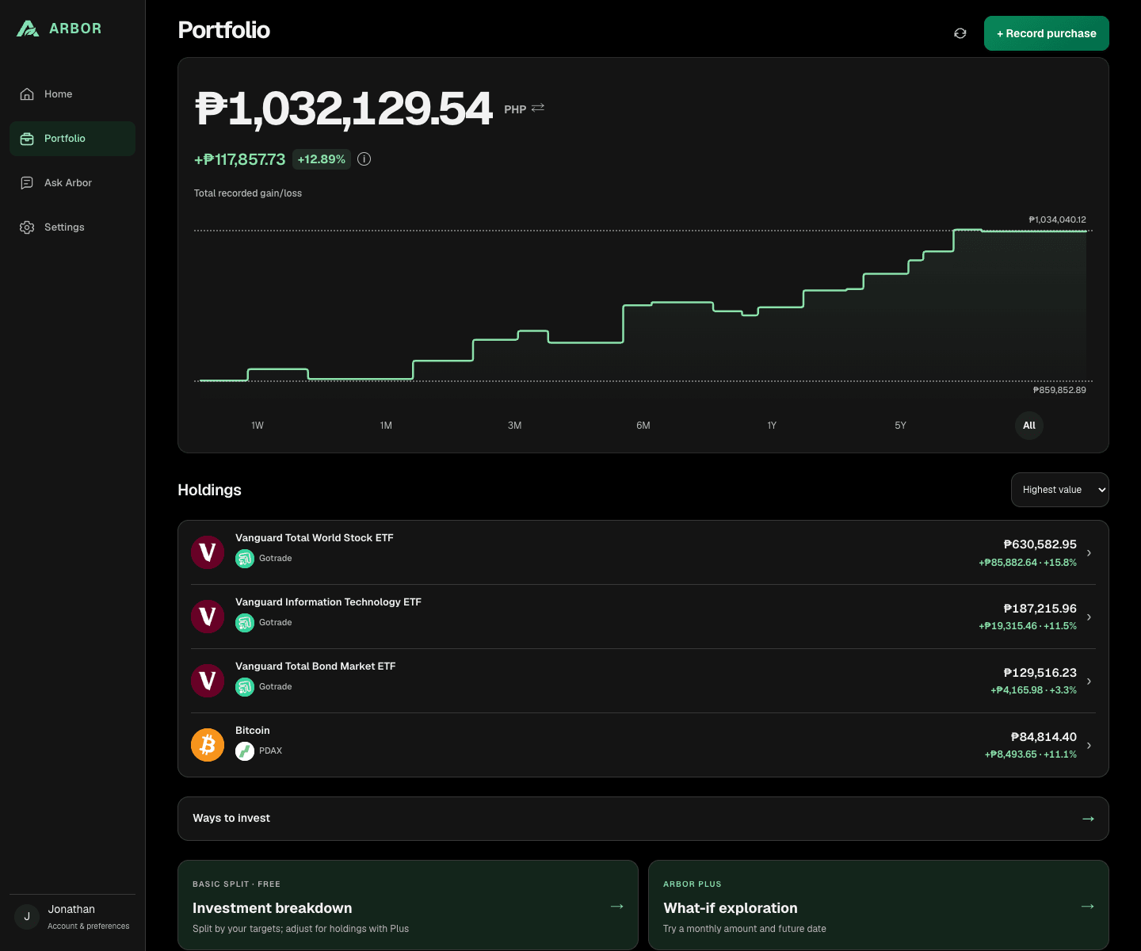Open Jonathan account & preferences
The height and width of the screenshot is (951, 1141).
pos(72,917)
